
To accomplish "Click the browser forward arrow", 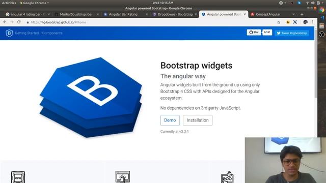I will pyautogui.click(x=12, y=22).
